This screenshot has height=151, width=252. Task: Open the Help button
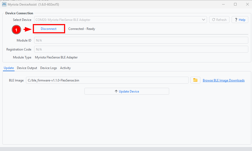[x=240, y=20]
